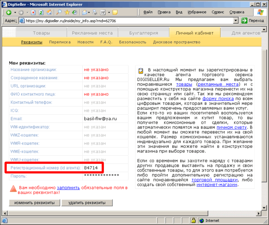Click the Internet zone globe icon
The height and width of the screenshot is (225, 269).
202,221
